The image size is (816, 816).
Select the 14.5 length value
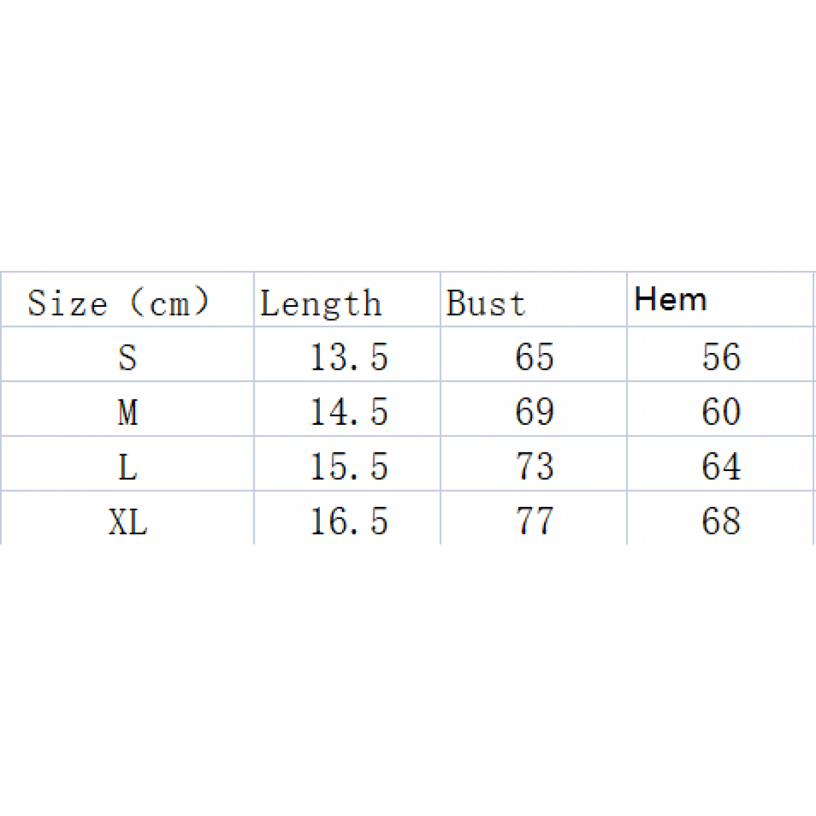pyautogui.click(x=349, y=412)
